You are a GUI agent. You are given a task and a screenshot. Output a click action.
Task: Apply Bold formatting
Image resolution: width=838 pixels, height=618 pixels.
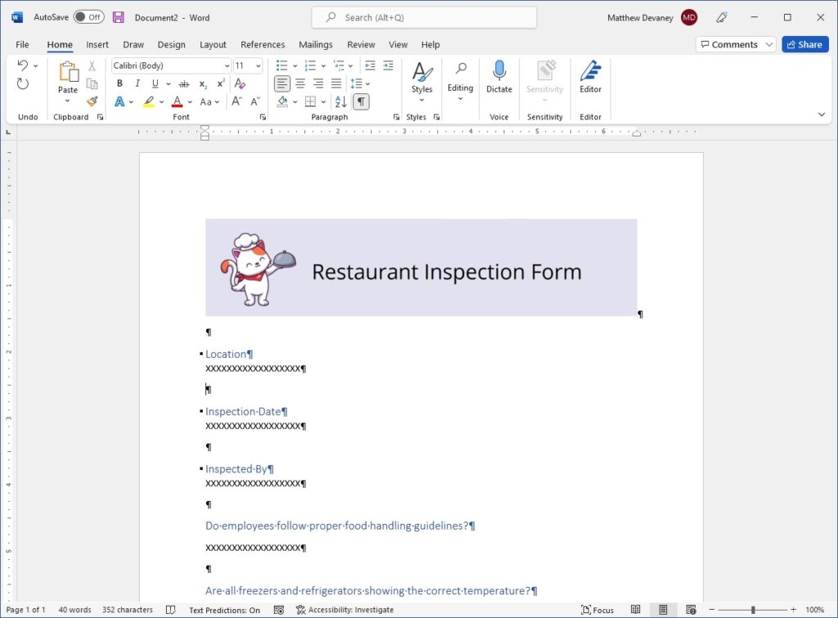119,83
